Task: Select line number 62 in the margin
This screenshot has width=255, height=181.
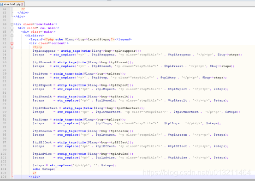Action: coord(5,9)
